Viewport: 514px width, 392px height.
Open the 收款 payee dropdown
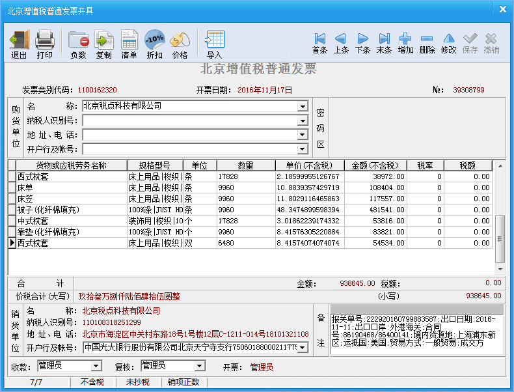click(96, 366)
